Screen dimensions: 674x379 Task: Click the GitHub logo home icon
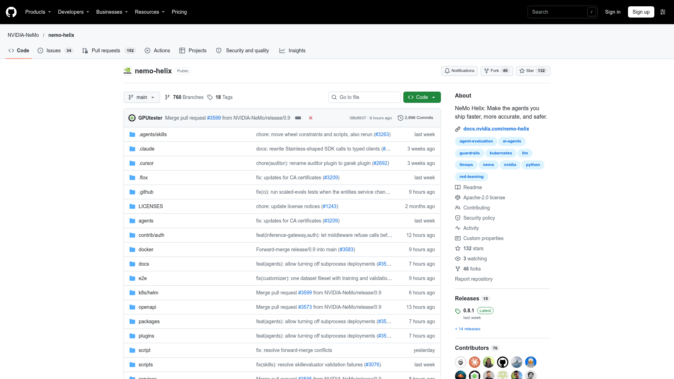click(x=11, y=12)
